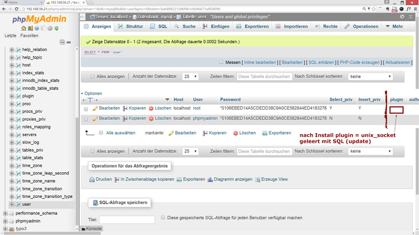Check the root row checkbox
This screenshot has height=235, width=419.
86,109
